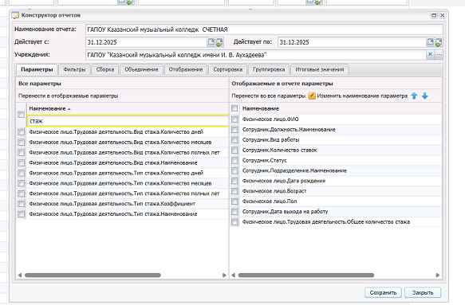This screenshot has height=305, width=465.
Task: Check Физическое лицо.Пол in displayed parameters
Action: point(234,201)
